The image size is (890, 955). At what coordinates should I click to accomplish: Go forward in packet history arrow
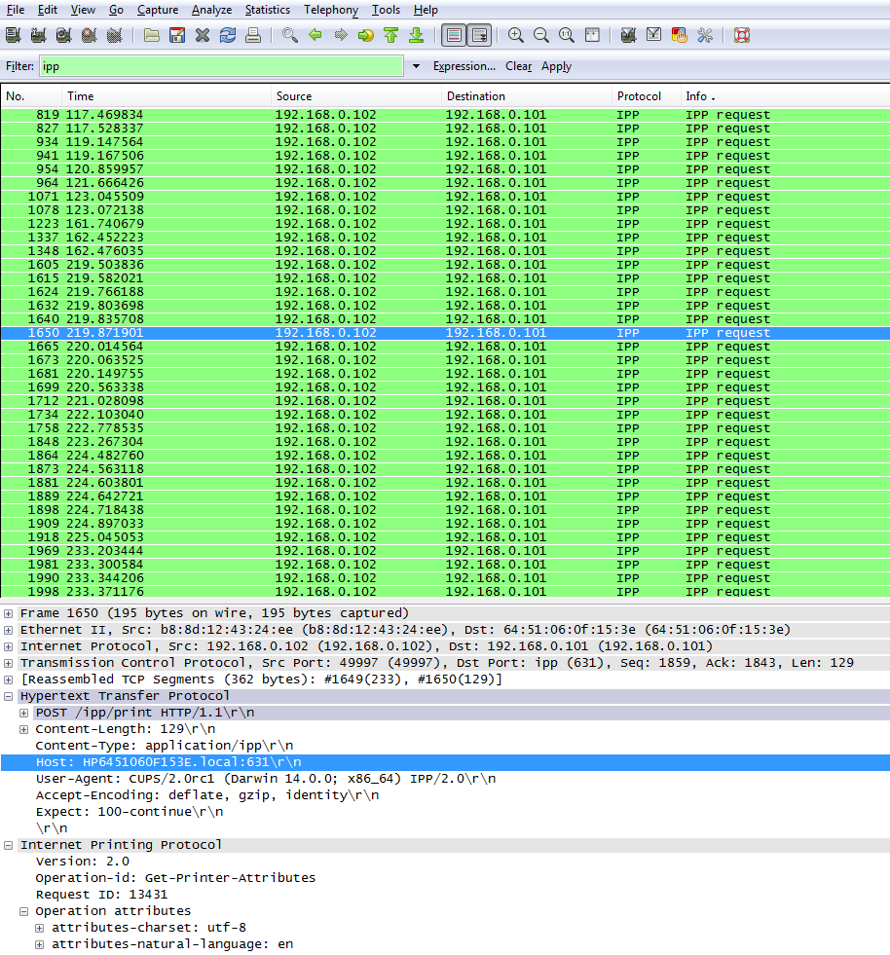coord(341,35)
